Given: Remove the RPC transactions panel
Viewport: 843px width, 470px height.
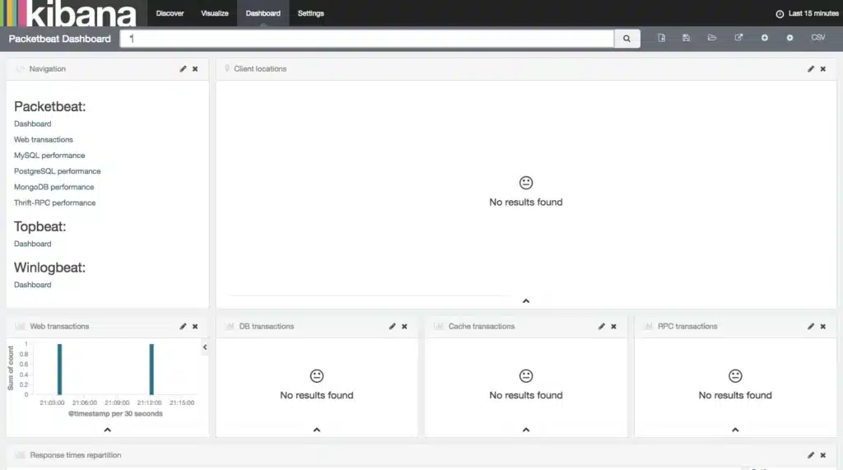Looking at the screenshot, I should pyautogui.click(x=823, y=327).
